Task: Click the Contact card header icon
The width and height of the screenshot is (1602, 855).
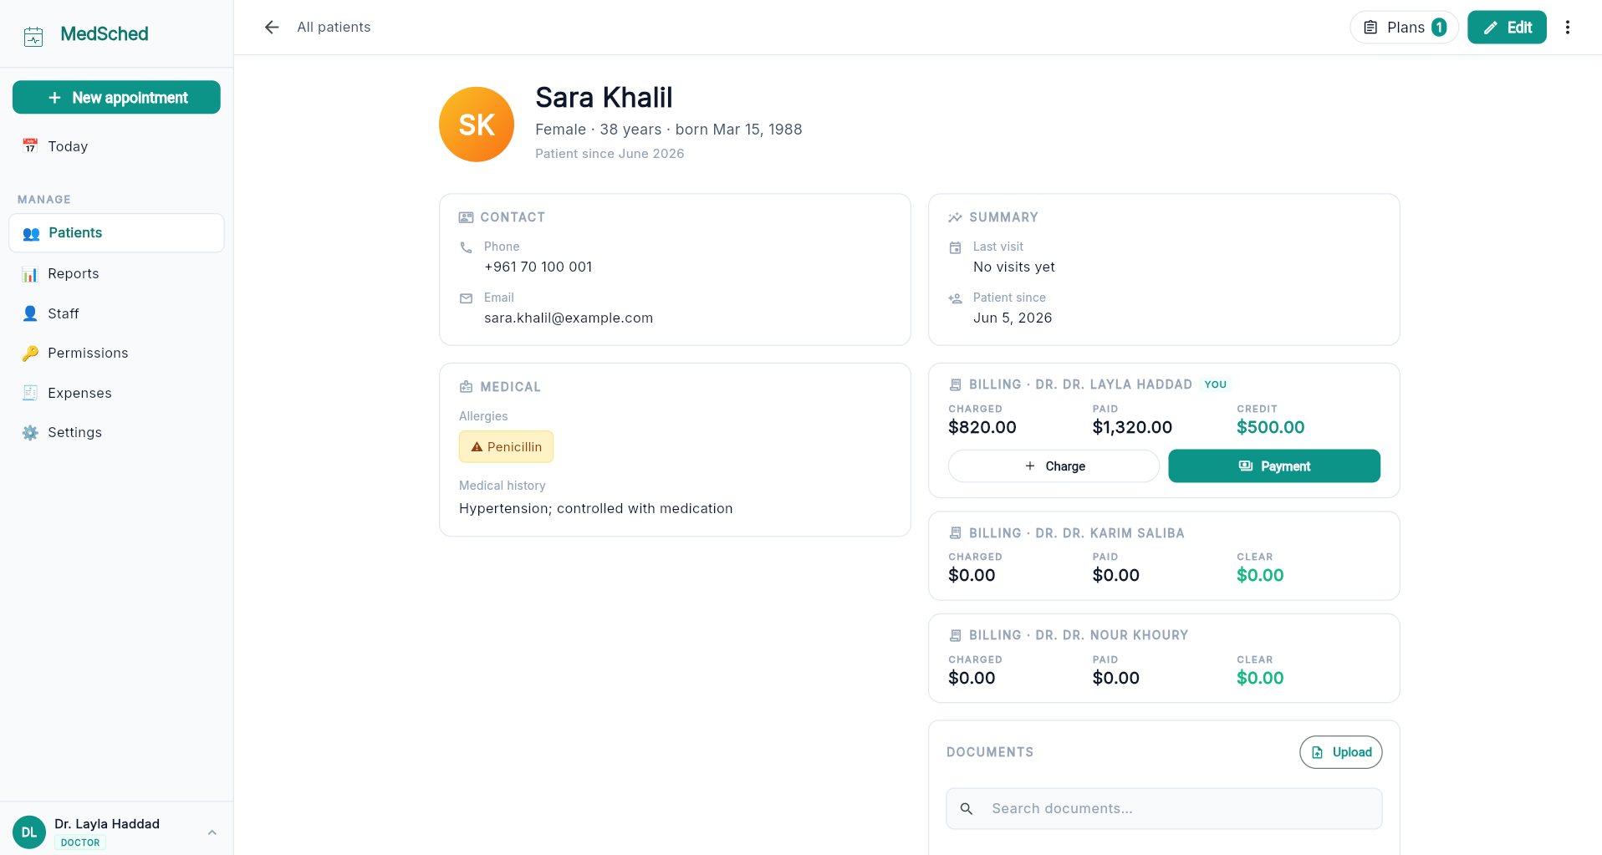Action: [x=467, y=217]
